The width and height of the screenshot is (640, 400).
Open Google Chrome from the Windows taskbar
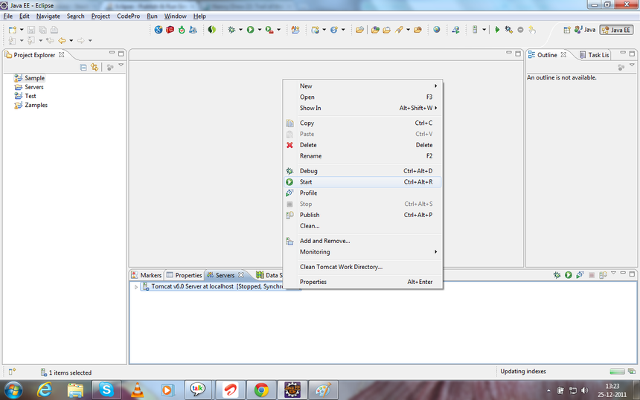click(x=261, y=390)
